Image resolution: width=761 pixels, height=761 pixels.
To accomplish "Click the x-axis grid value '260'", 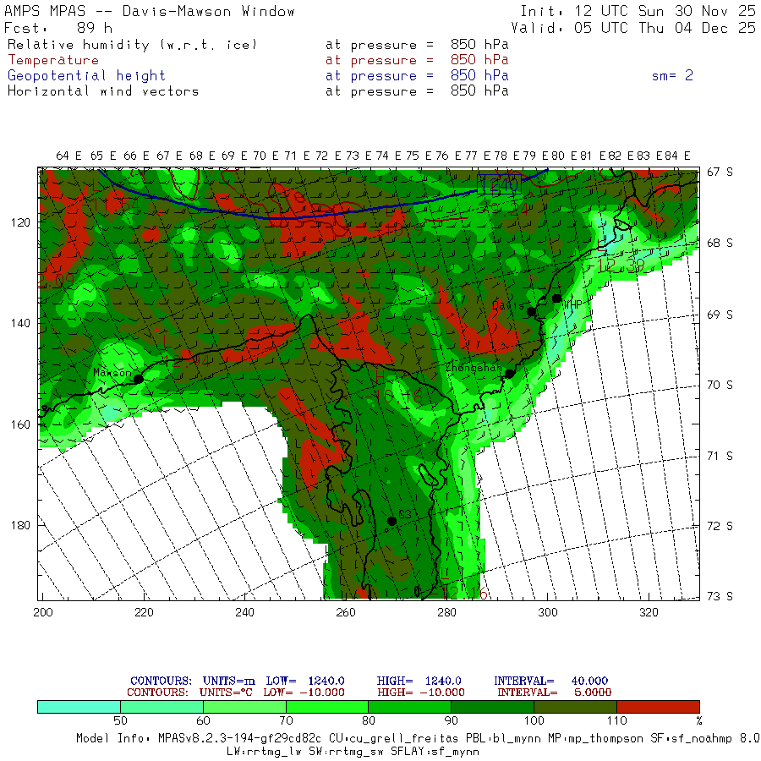I will coord(346,612).
